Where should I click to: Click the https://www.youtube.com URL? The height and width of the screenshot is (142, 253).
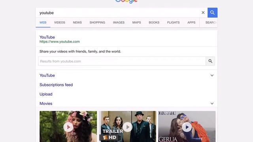pyautogui.click(x=60, y=41)
